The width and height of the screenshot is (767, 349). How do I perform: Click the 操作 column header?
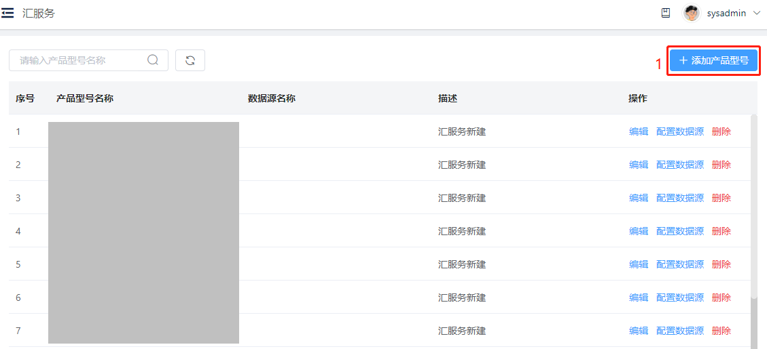638,98
